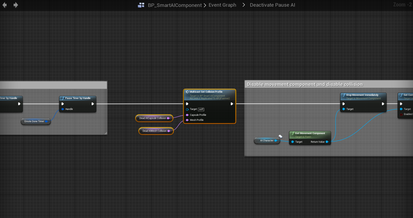Toggle the Enabled checkbox pin
The width and height of the screenshot is (413, 218).
[401, 114]
